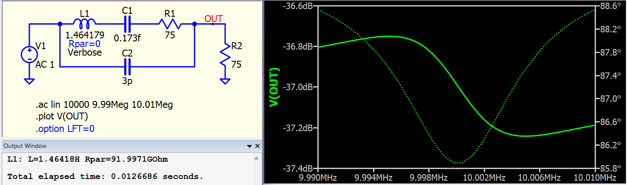The width and height of the screenshot is (627, 185).
Task: Select the R2 resistor symbol
Action: (225, 54)
